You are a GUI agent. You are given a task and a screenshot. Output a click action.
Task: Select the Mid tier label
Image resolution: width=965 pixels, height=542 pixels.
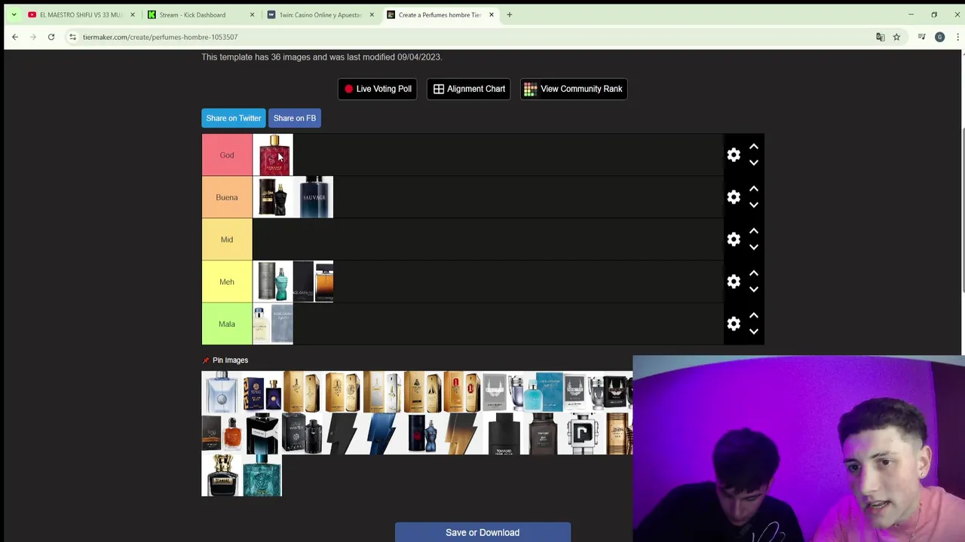pos(227,239)
